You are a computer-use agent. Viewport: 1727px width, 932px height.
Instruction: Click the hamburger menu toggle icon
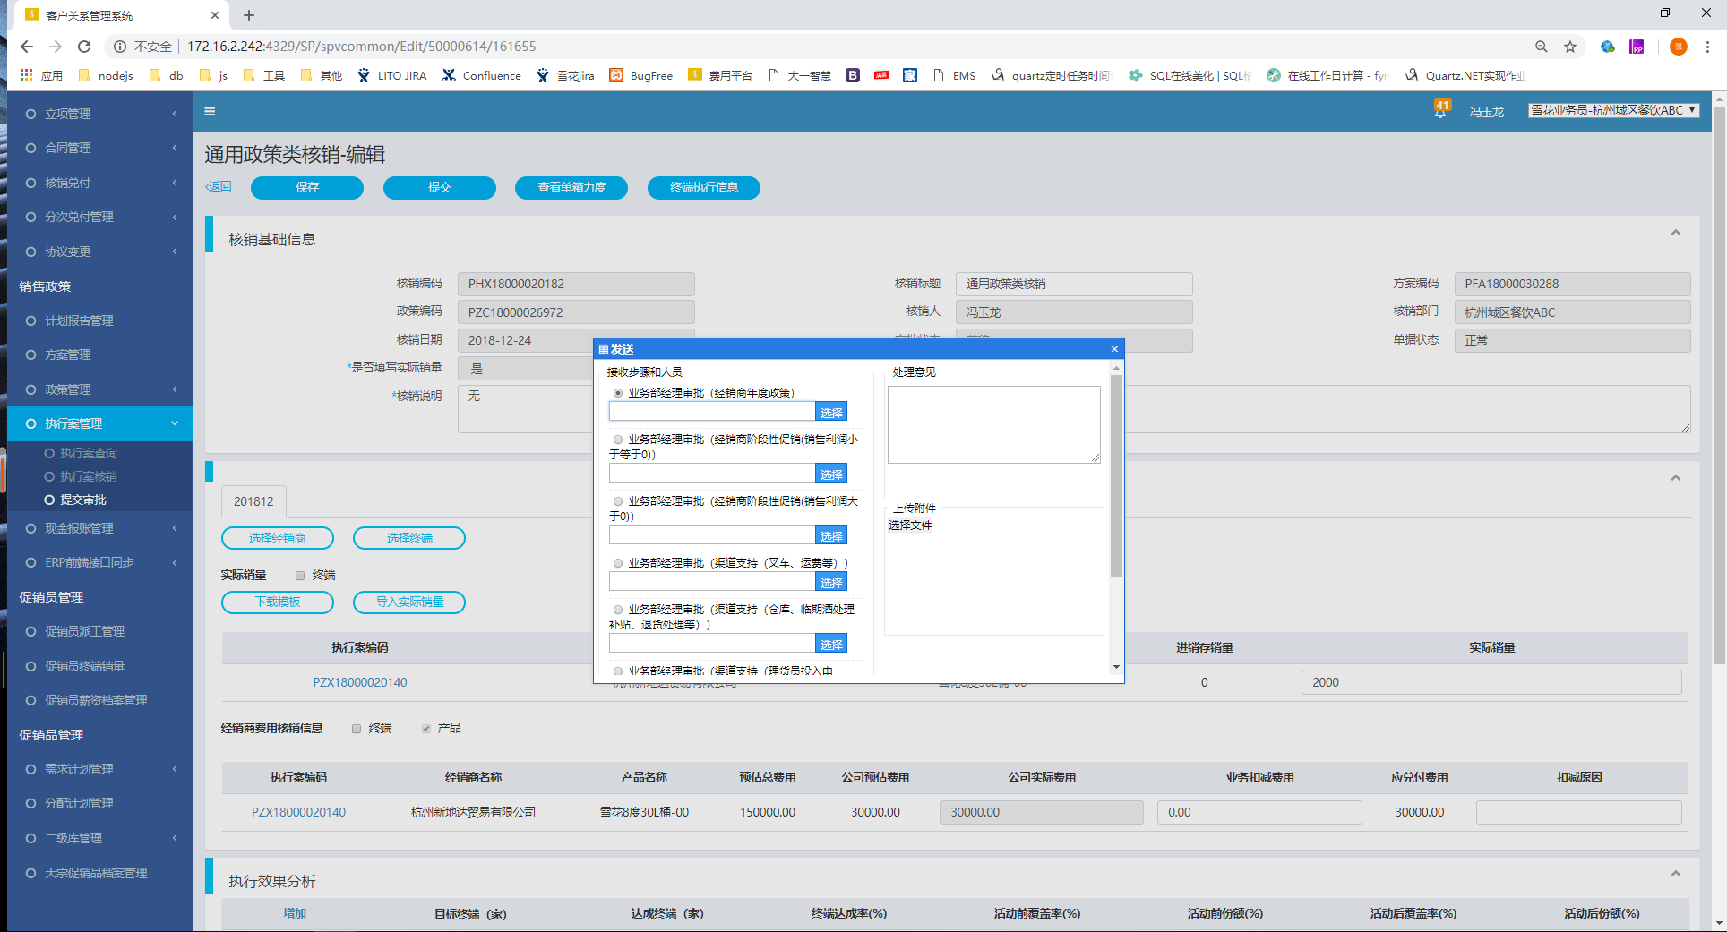[x=210, y=112]
